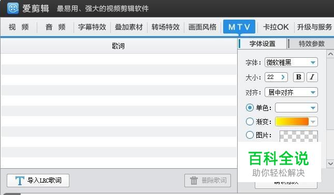The height and width of the screenshot is (195, 334).
Task: Open the 卡拉OK tab
Action: click(x=276, y=27)
